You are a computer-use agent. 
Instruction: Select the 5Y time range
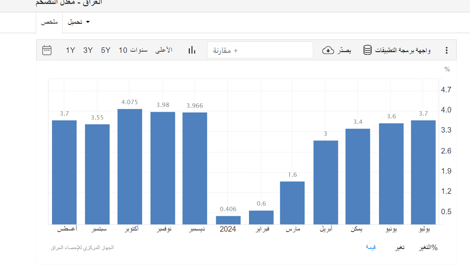click(x=106, y=50)
